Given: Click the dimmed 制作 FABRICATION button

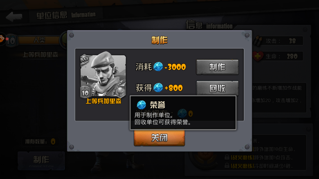Looking at the screenshot, I should (41, 161).
